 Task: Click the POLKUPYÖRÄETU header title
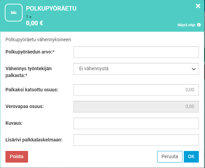[51, 9]
